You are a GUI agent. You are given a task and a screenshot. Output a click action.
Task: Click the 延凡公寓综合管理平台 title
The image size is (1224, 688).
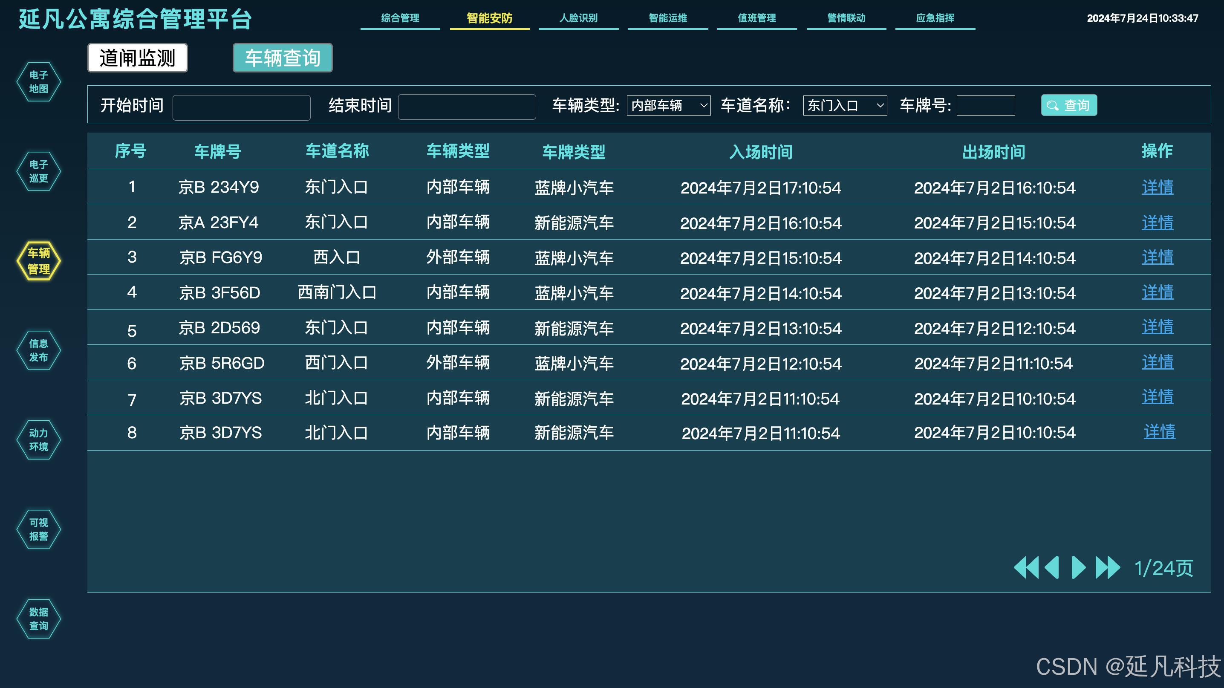click(136, 20)
